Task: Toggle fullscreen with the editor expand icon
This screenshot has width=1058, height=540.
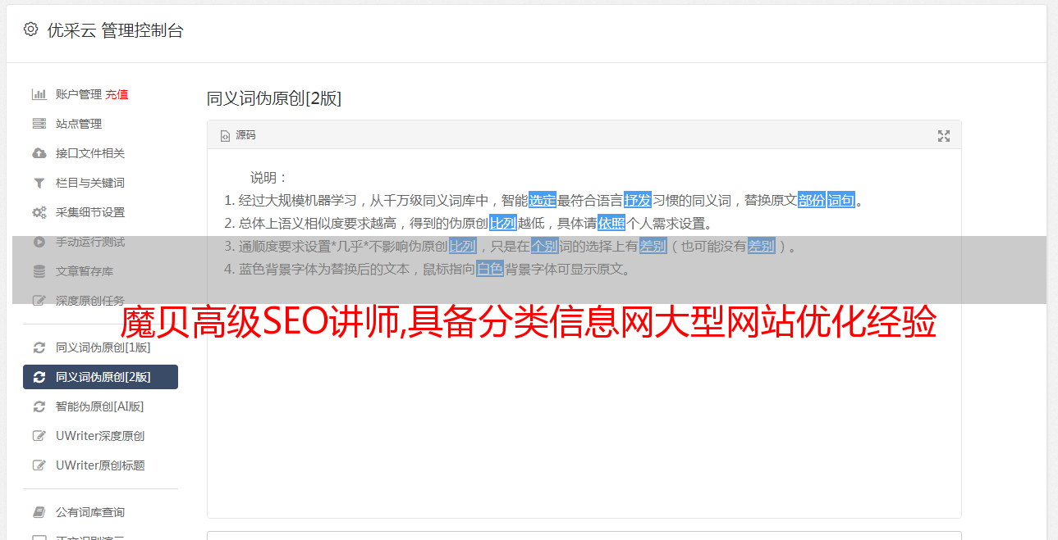Action: (944, 136)
